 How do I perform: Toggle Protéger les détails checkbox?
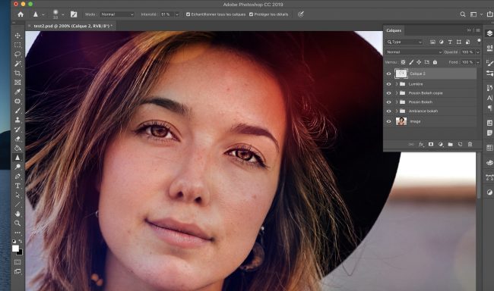251,14
